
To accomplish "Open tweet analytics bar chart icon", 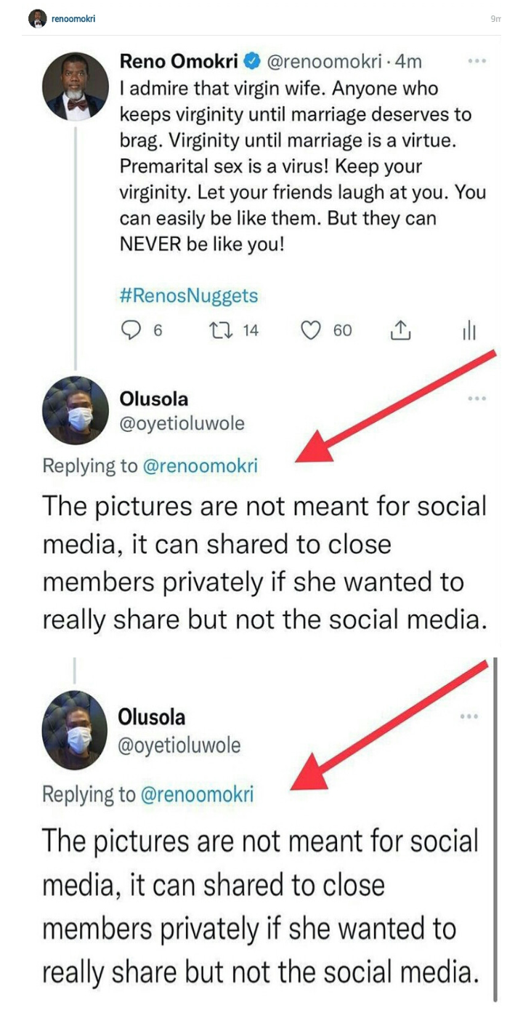I will click(469, 332).
